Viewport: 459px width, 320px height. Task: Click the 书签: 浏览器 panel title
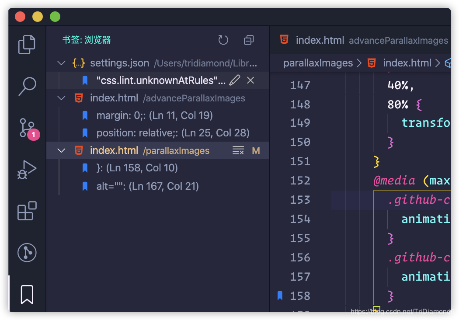tap(87, 40)
